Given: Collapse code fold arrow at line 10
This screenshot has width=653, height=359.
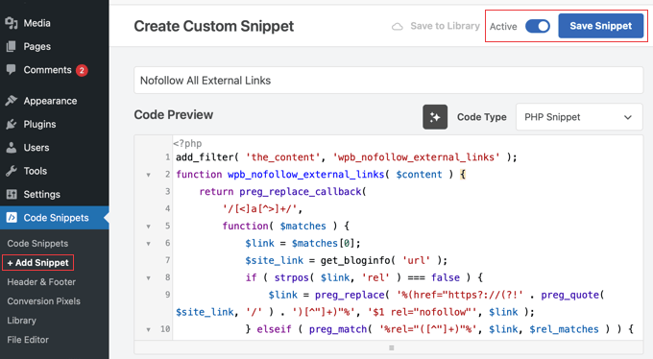Looking at the screenshot, I should click(x=148, y=329).
